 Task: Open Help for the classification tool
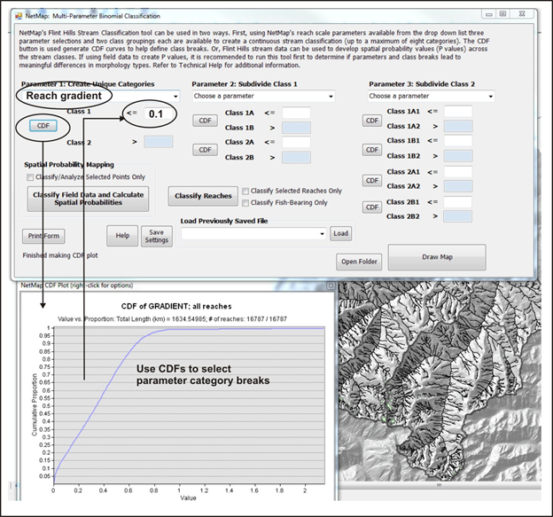tap(122, 235)
